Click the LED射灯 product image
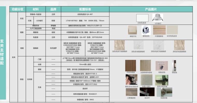Screen dimensions: 197x103 [x=158, y=18]
